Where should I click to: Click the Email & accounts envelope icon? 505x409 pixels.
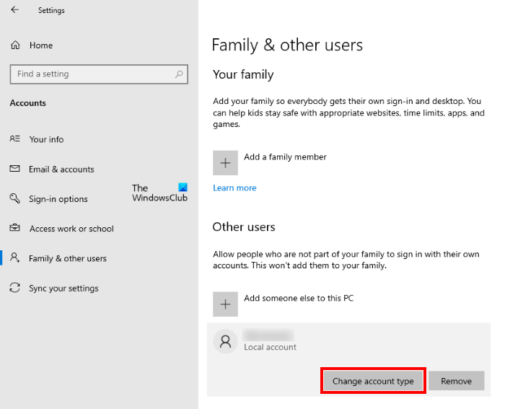click(15, 169)
